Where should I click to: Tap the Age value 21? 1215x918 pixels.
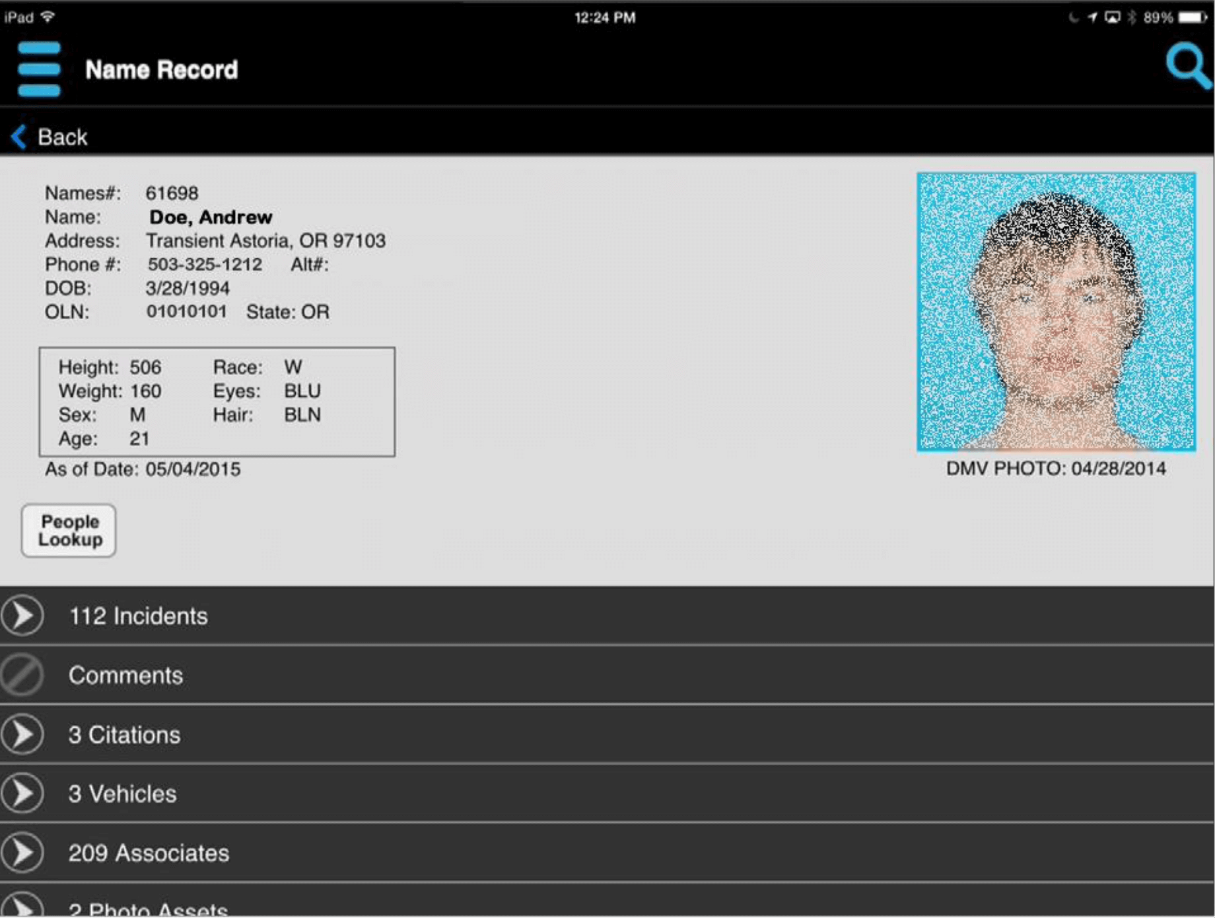139,439
